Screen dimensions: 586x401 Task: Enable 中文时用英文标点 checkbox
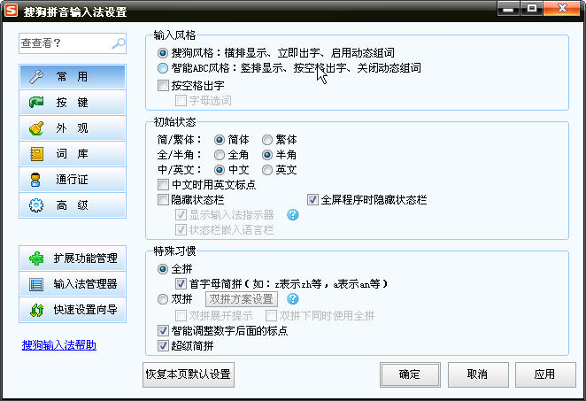163,185
